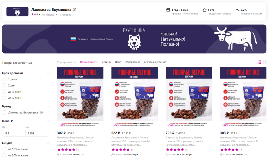
Task: Click the defect rate arrow icon
Action: (237, 10)
